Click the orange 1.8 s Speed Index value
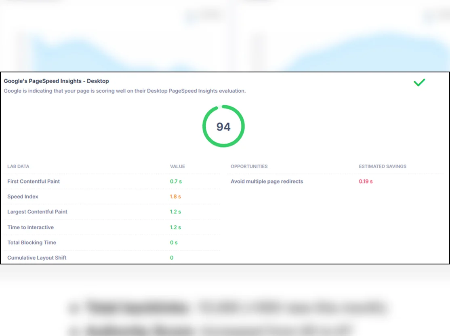 [x=175, y=197]
